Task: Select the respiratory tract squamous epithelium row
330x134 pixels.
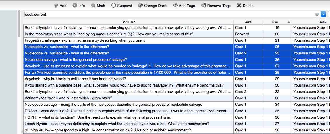Action: coord(177,34)
